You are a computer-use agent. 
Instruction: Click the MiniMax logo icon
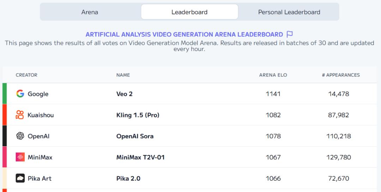pos(20,157)
